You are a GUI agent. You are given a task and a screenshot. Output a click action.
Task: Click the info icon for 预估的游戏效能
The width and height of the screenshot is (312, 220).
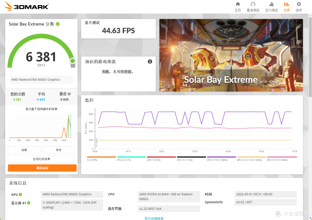tap(150, 62)
